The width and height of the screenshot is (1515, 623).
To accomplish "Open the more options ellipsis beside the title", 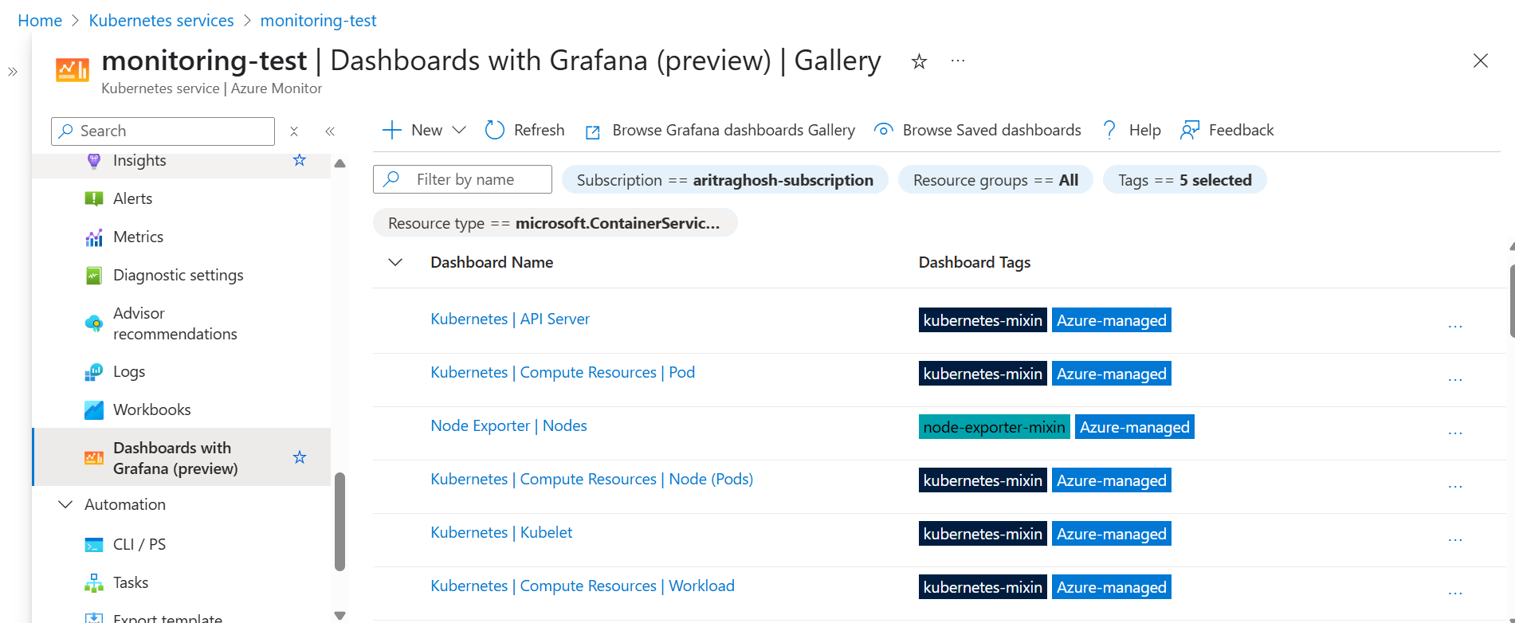I will click(x=958, y=61).
